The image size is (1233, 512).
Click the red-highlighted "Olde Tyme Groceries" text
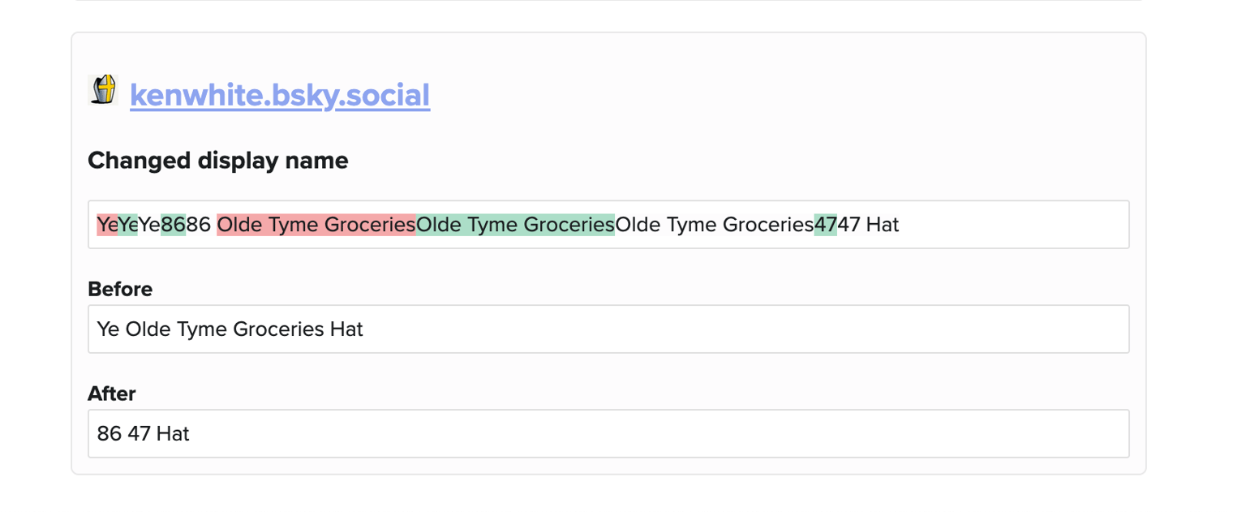(316, 225)
